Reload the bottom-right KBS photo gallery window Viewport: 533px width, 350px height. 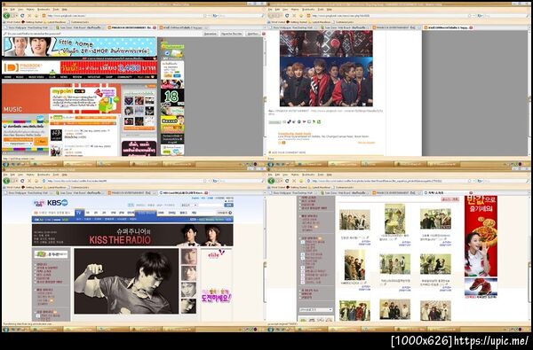click(x=287, y=181)
